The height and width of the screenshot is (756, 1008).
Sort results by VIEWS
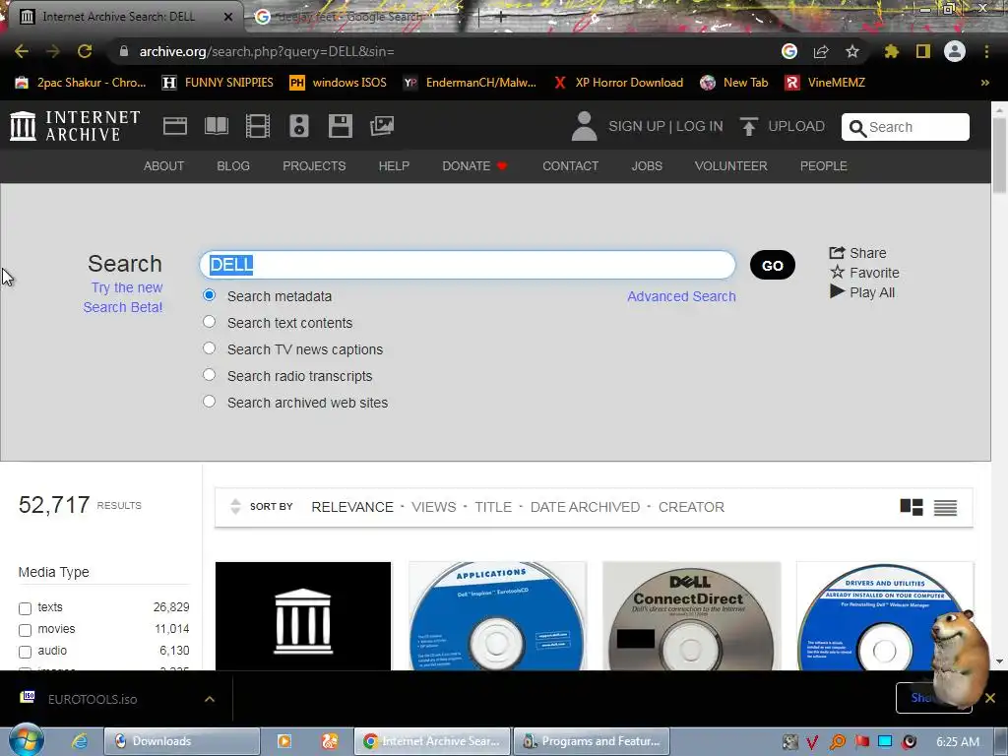[434, 507]
